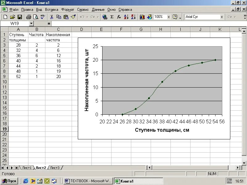Viewport: 247px width, 185px height.
Task: Launch the Chart Wizard icon
Action: point(142,17)
